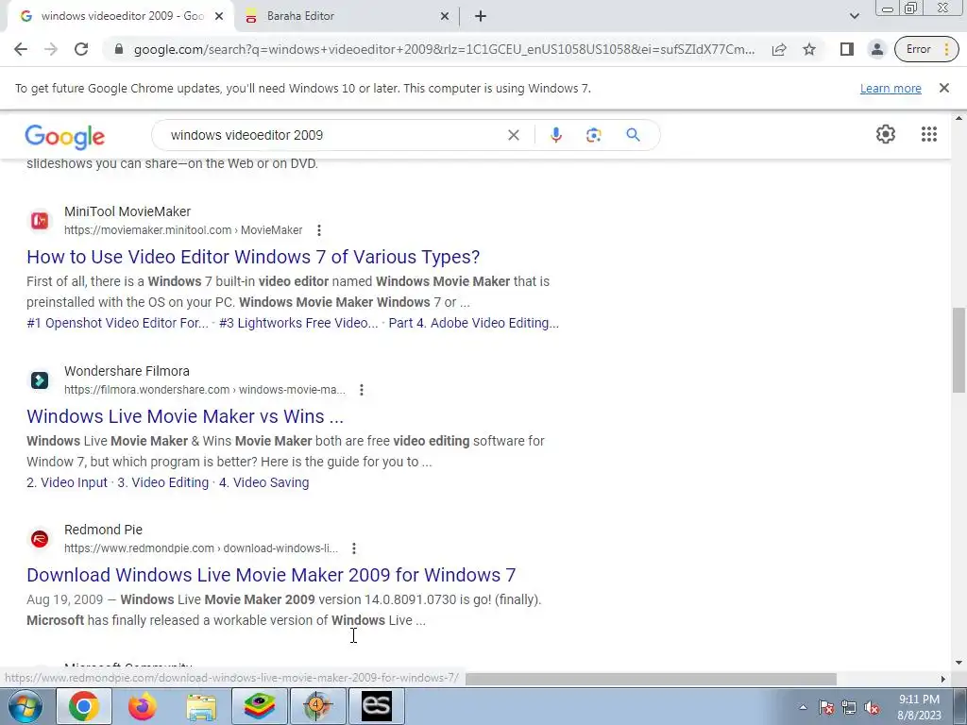Open the es application in taskbar

click(x=376, y=706)
